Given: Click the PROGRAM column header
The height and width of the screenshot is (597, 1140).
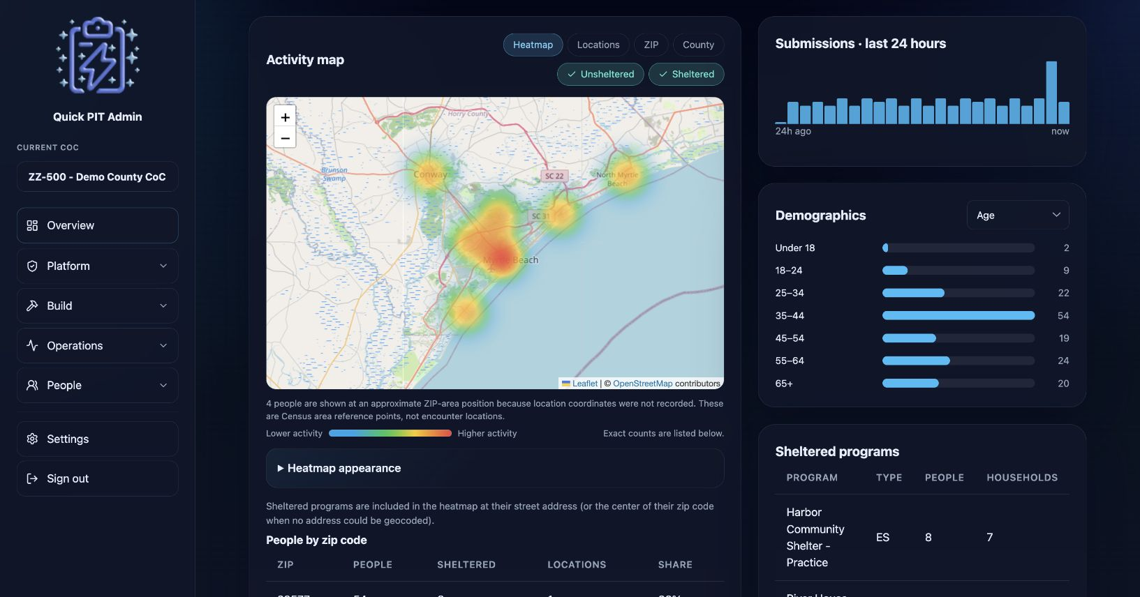Looking at the screenshot, I should tap(812, 478).
